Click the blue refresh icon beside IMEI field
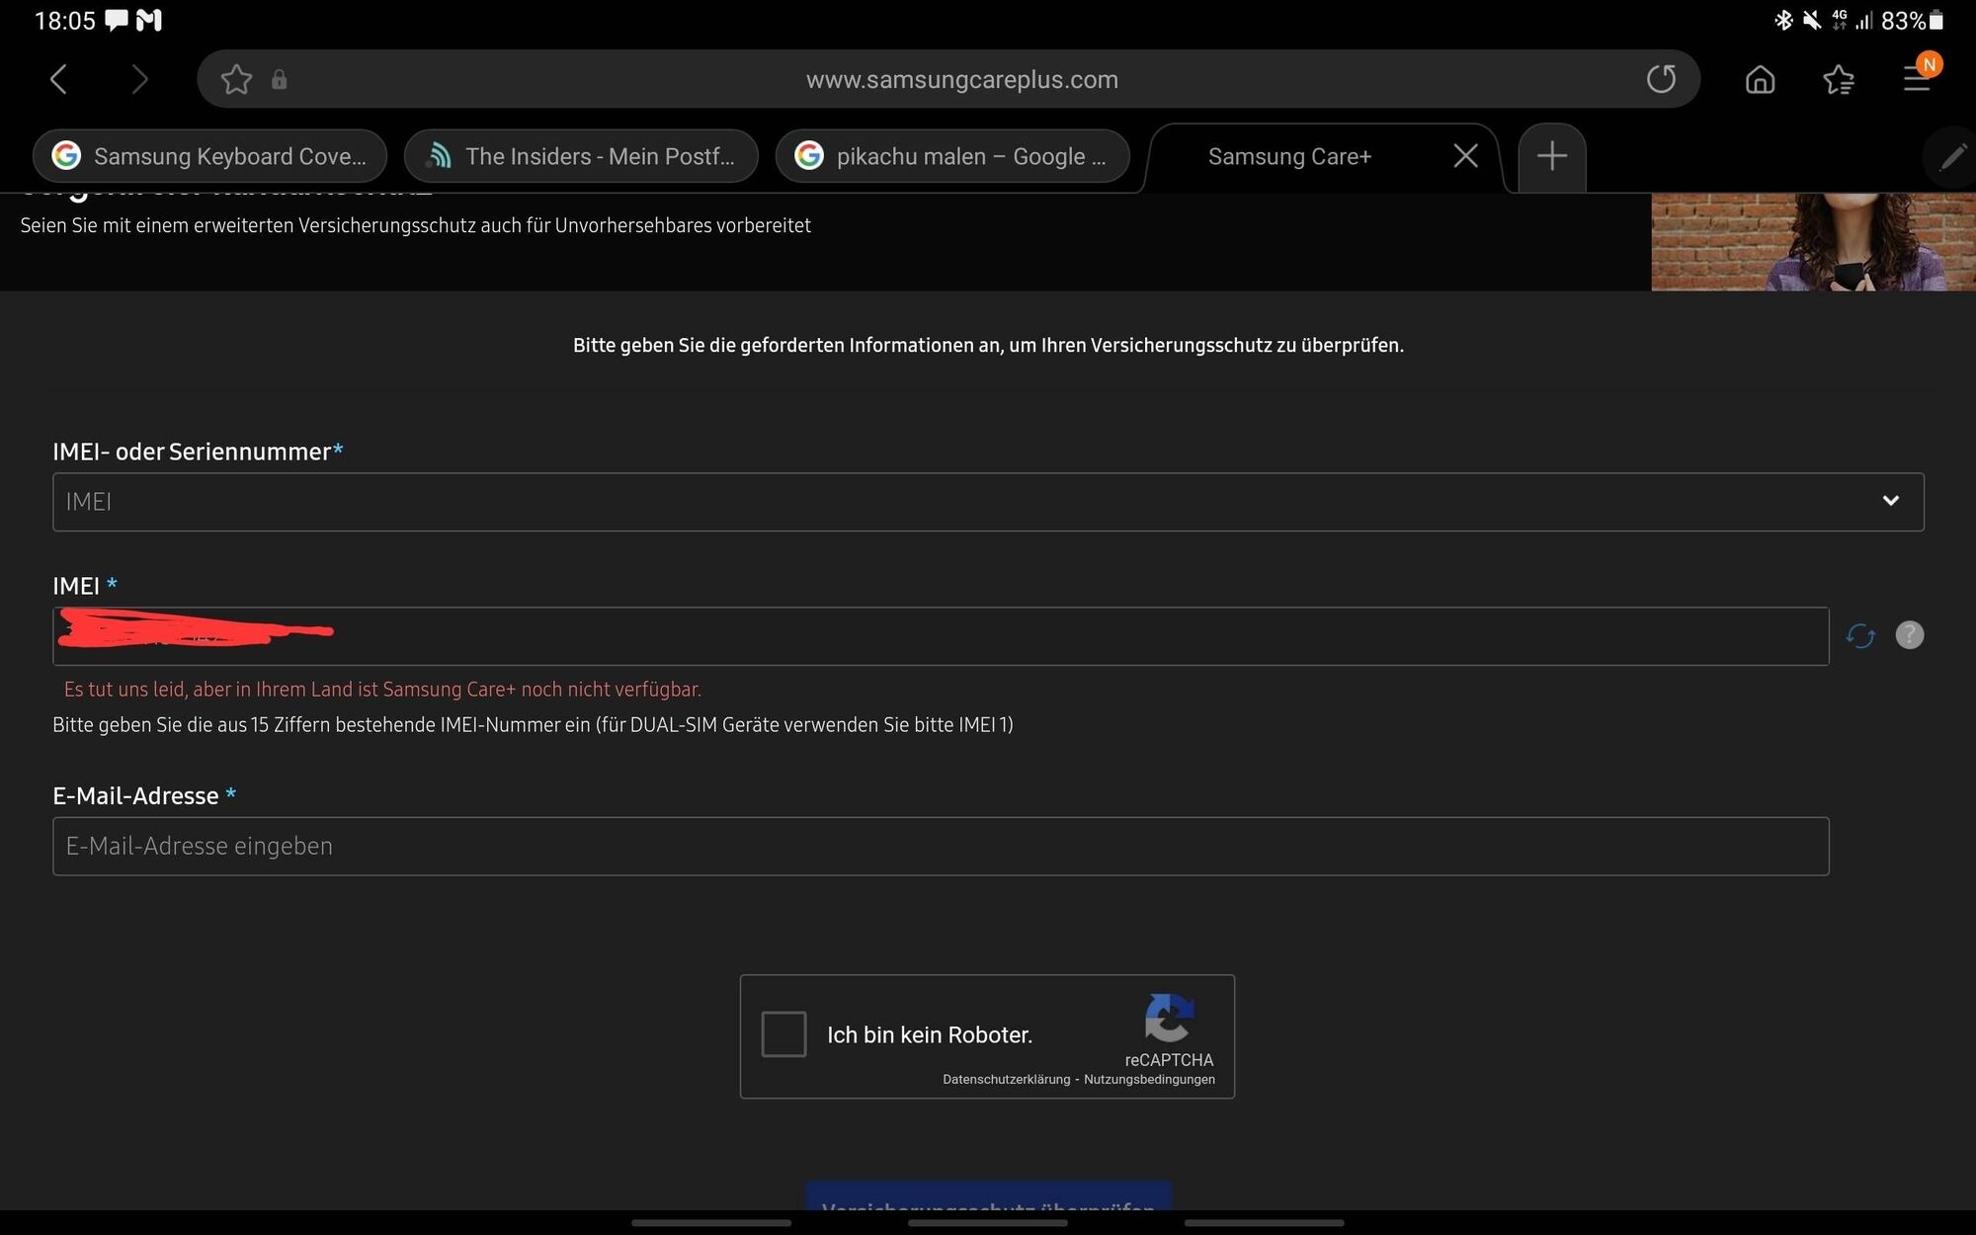Image resolution: width=1976 pixels, height=1235 pixels. pyautogui.click(x=1860, y=635)
